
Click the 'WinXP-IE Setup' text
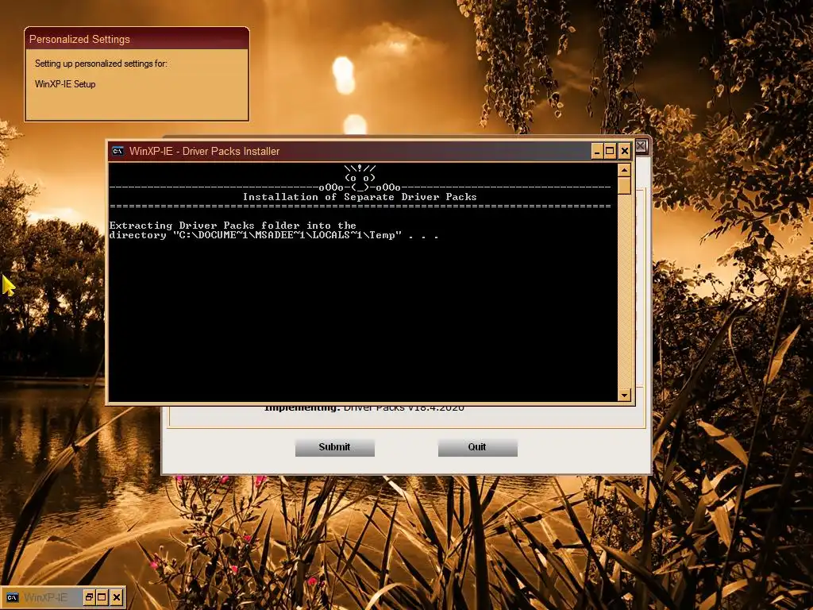(x=65, y=84)
